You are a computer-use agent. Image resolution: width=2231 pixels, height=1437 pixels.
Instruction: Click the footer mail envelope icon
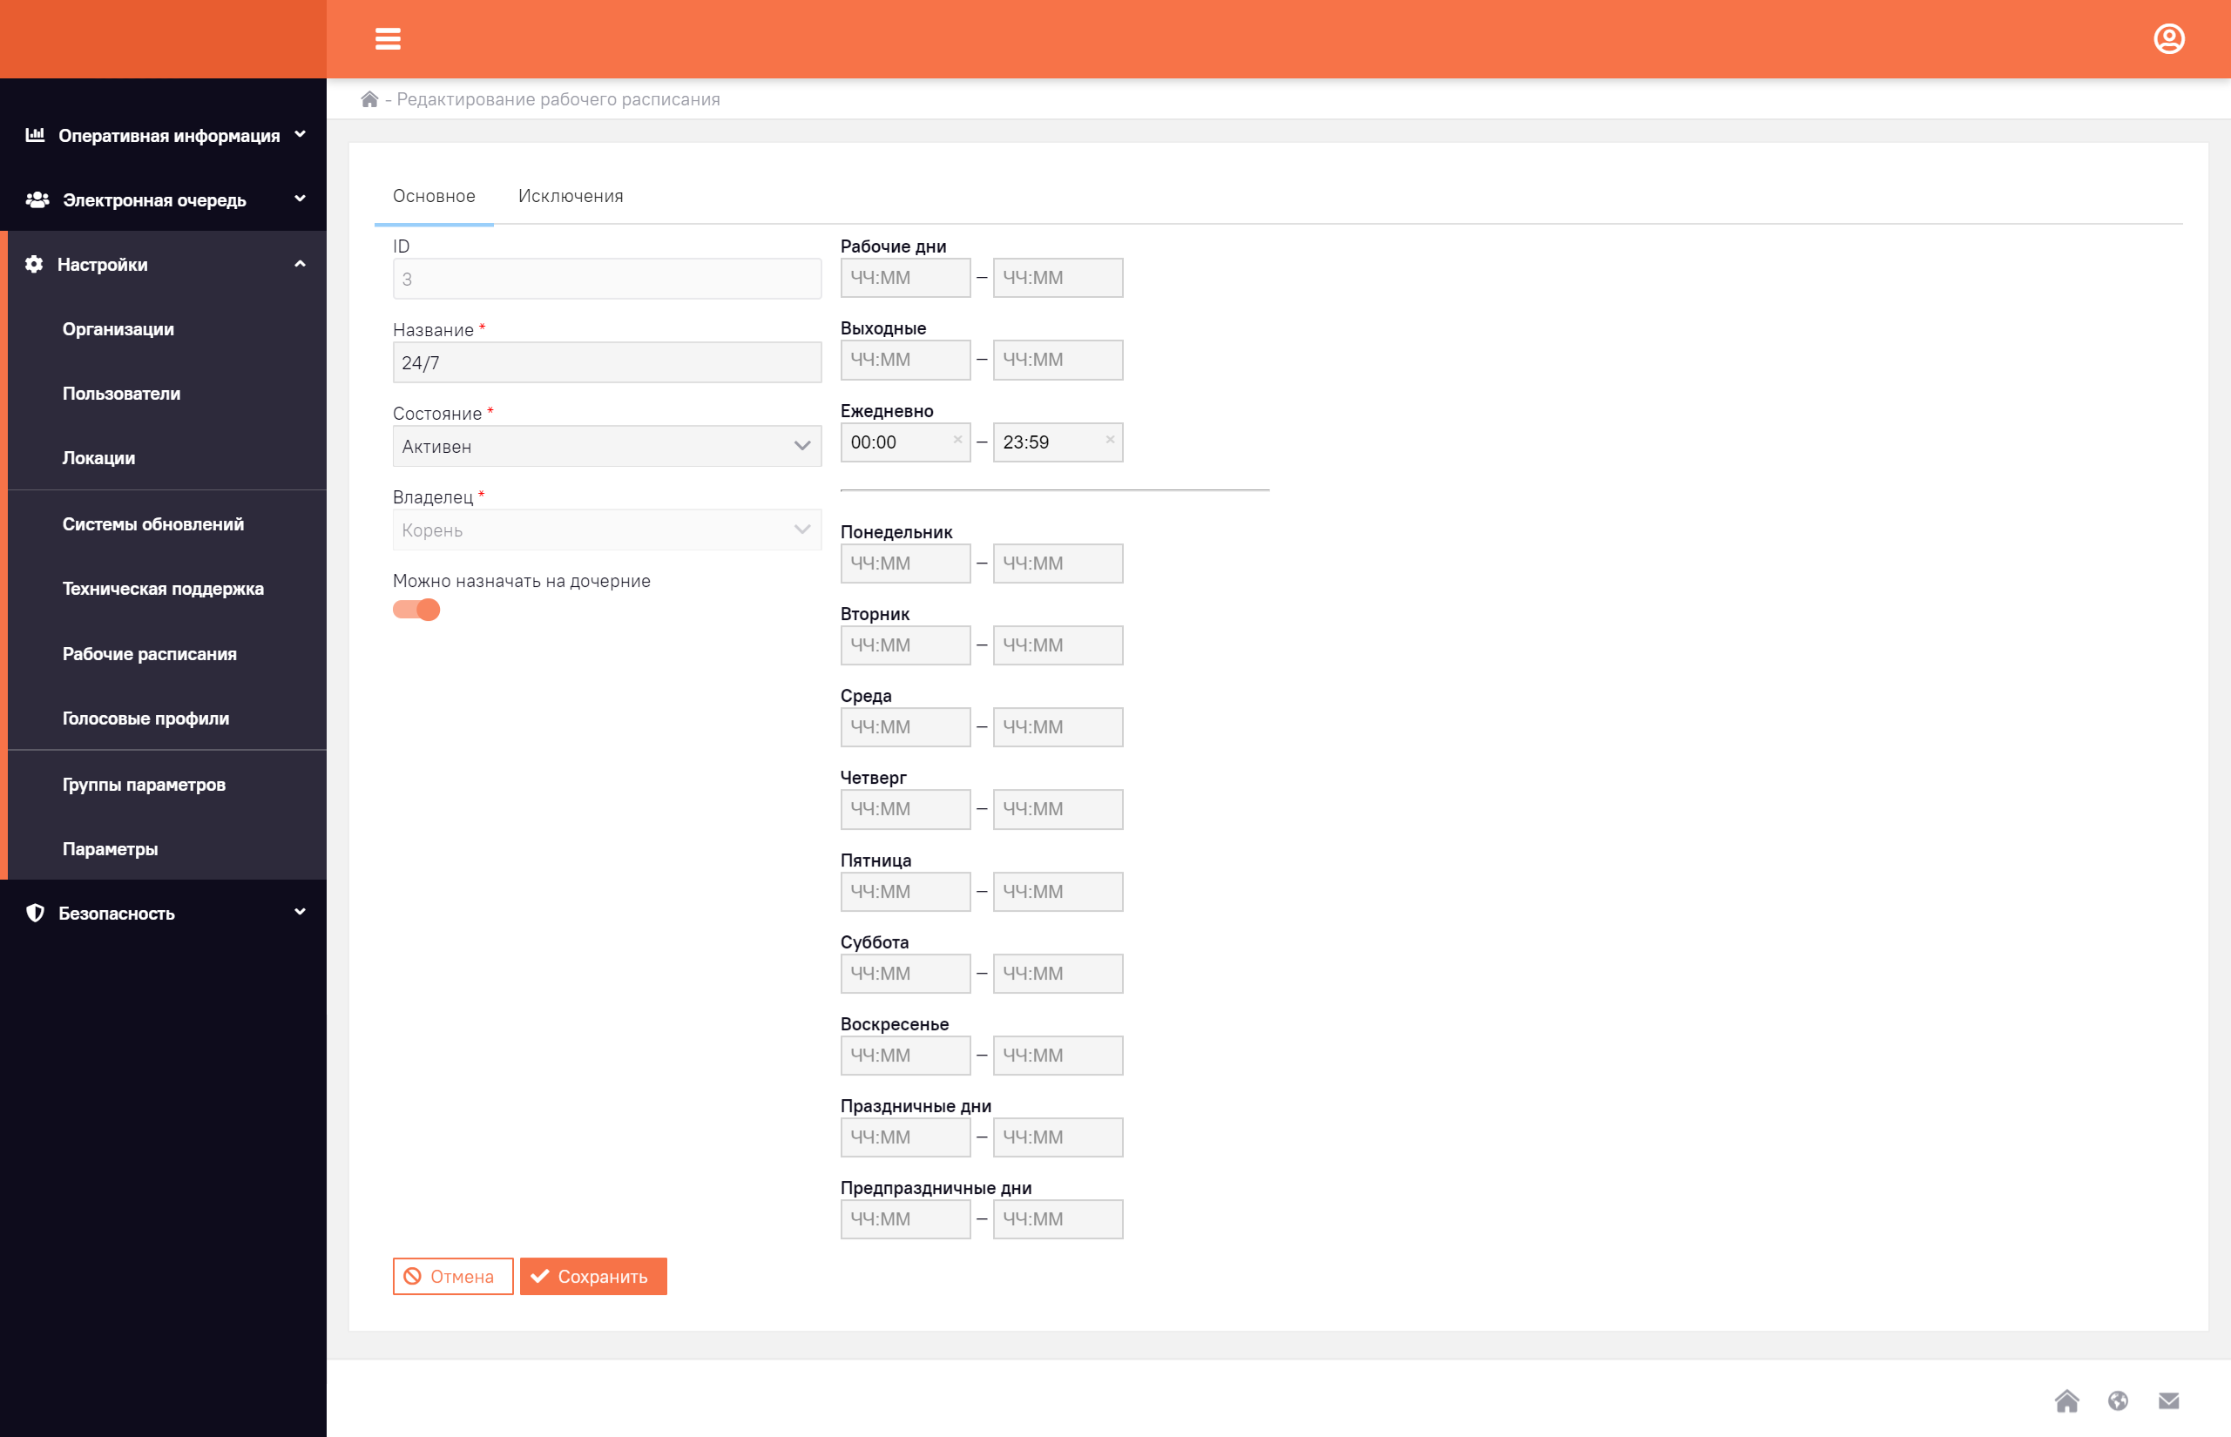pos(2168,1400)
